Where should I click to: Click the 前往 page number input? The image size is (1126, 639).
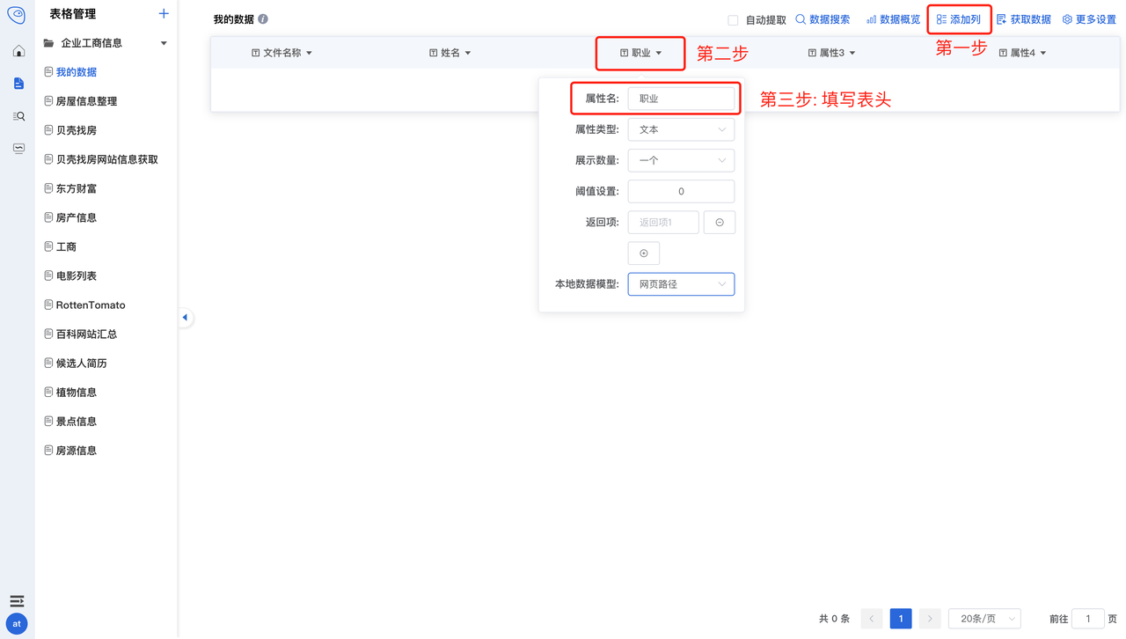[x=1088, y=619]
